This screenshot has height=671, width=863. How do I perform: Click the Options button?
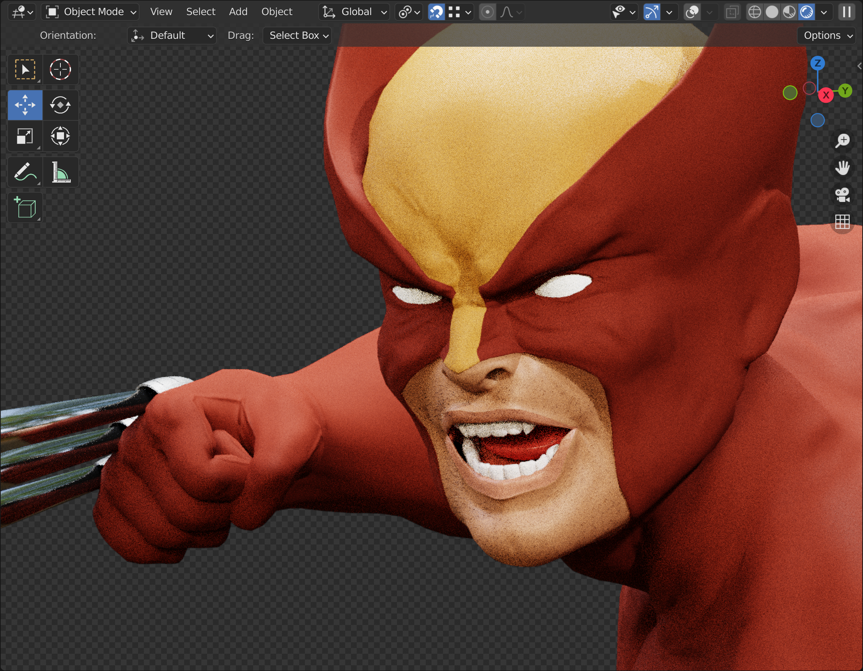827,36
